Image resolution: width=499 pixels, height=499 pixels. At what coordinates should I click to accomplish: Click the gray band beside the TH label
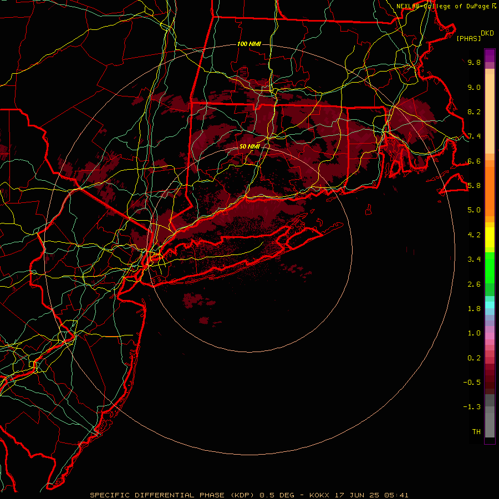(x=490, y=426)
